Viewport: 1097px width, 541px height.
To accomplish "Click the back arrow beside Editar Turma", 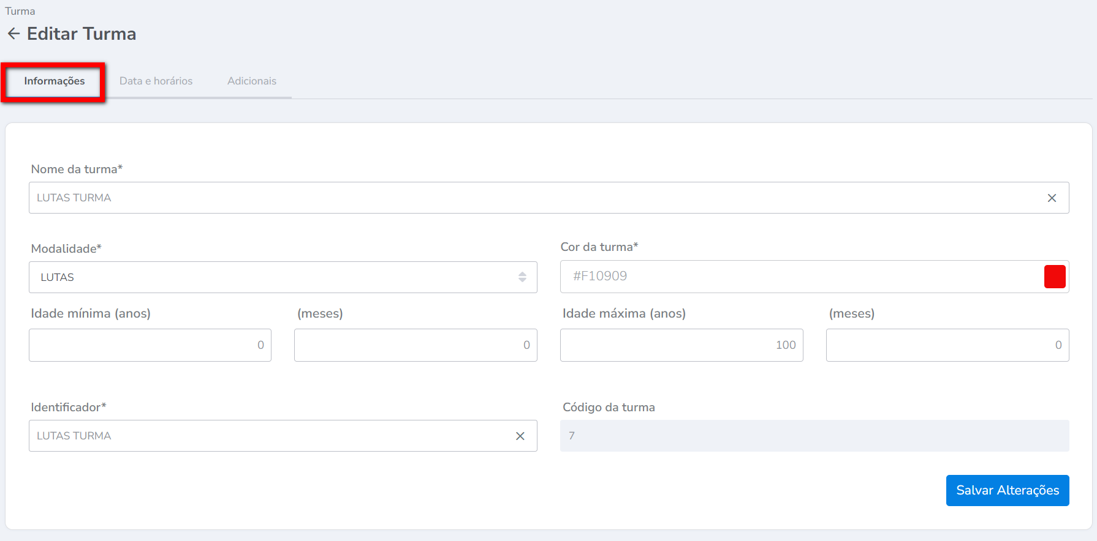I will coord(13,34).
